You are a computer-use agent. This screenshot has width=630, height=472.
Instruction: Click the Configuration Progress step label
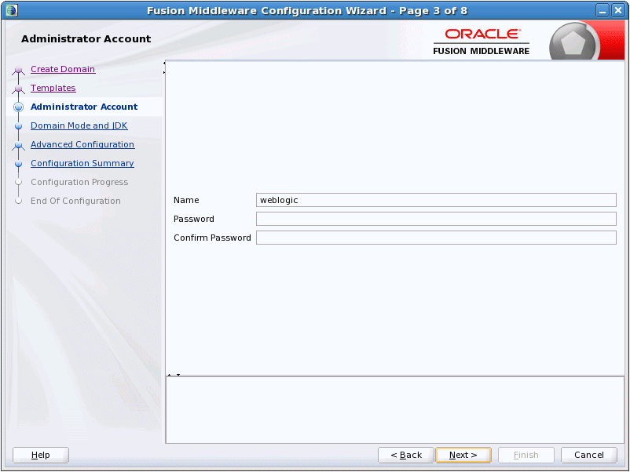pos(79,182)
